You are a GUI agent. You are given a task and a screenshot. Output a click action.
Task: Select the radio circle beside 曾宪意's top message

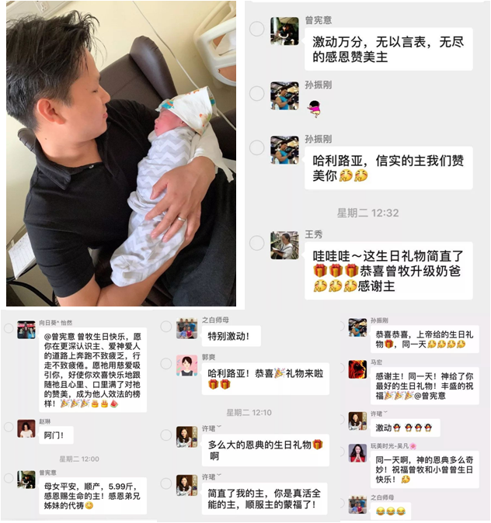coord(257,29)
